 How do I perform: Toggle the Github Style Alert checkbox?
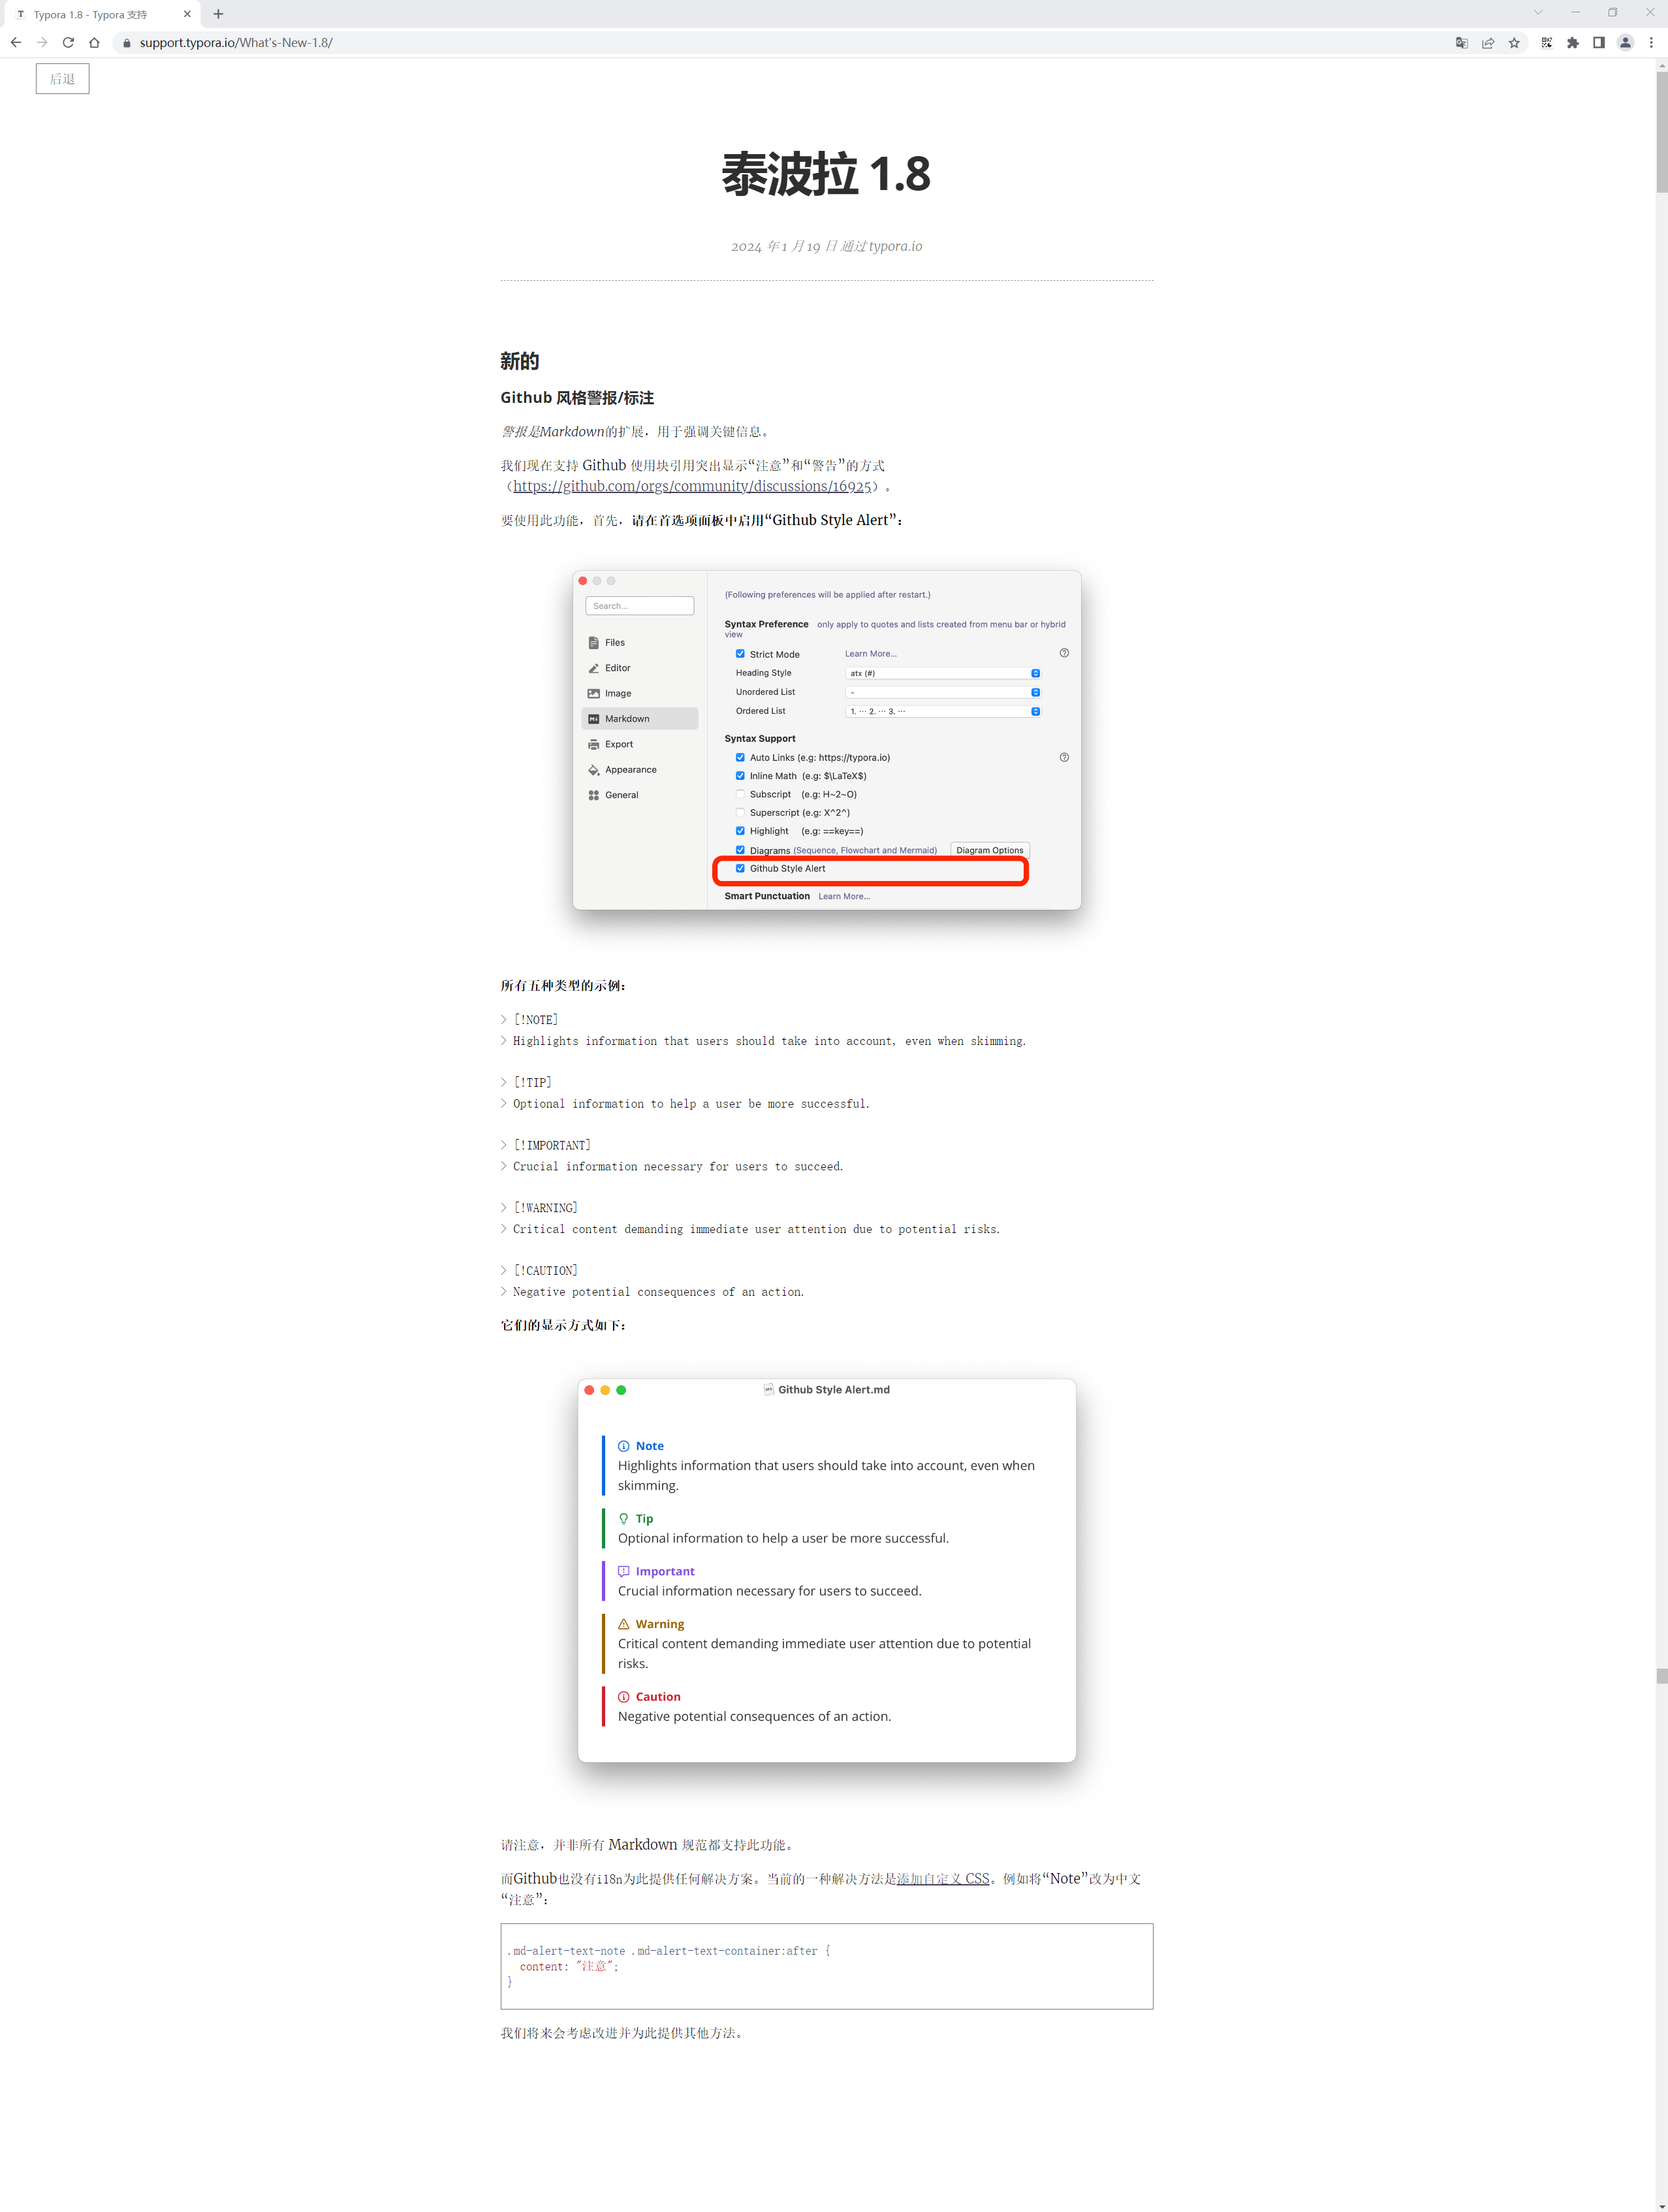740,868
